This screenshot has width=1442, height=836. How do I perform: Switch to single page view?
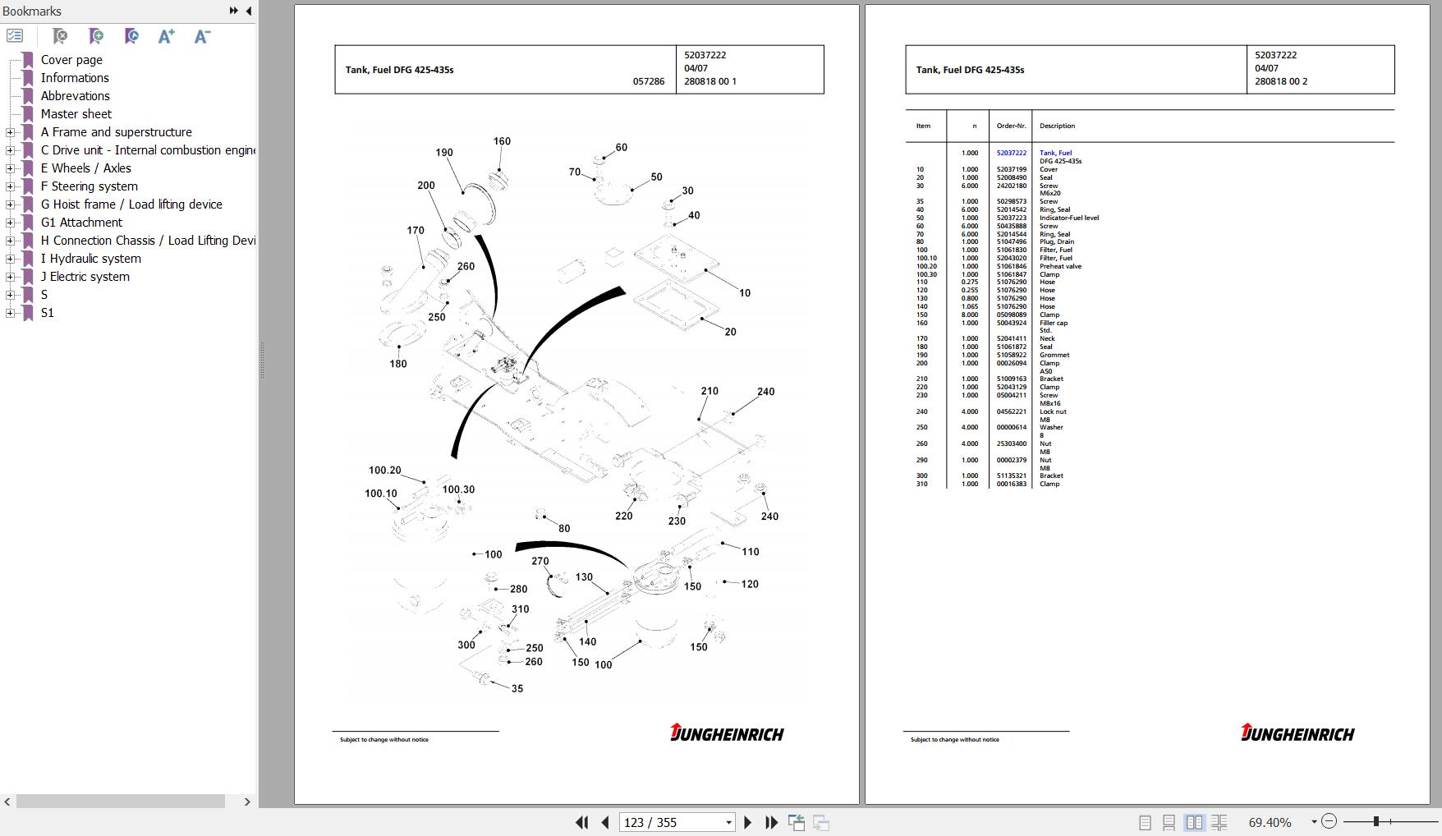[x=1145, y=822]
